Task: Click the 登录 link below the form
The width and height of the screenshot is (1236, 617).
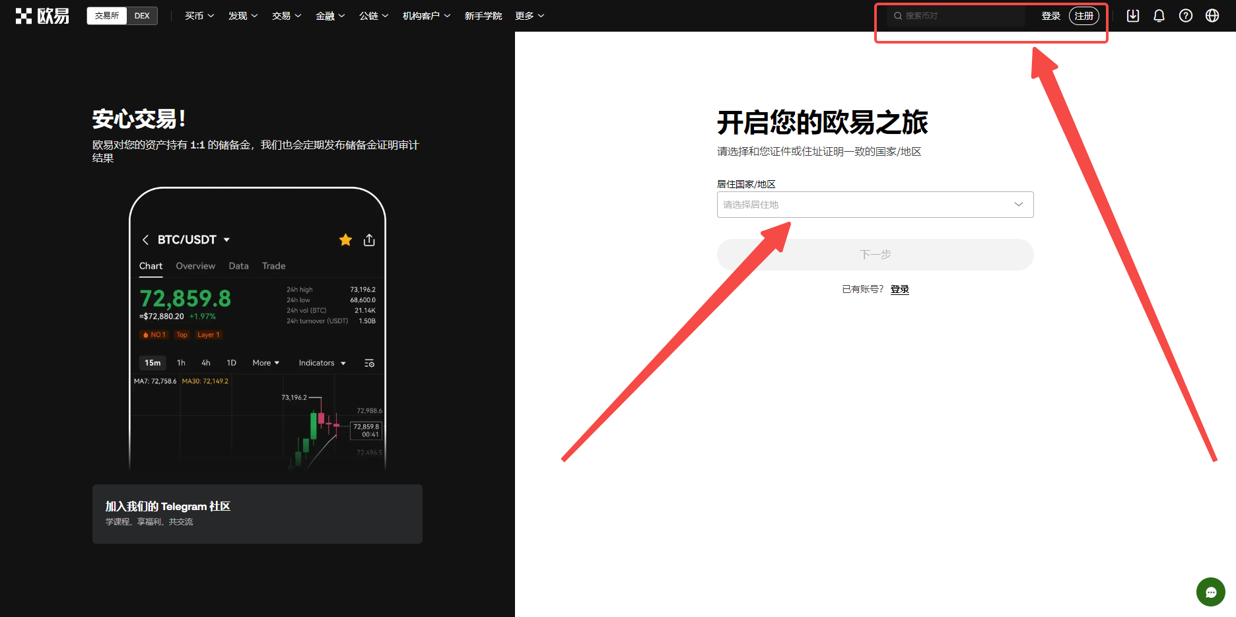Action: [x=900, y=289]
